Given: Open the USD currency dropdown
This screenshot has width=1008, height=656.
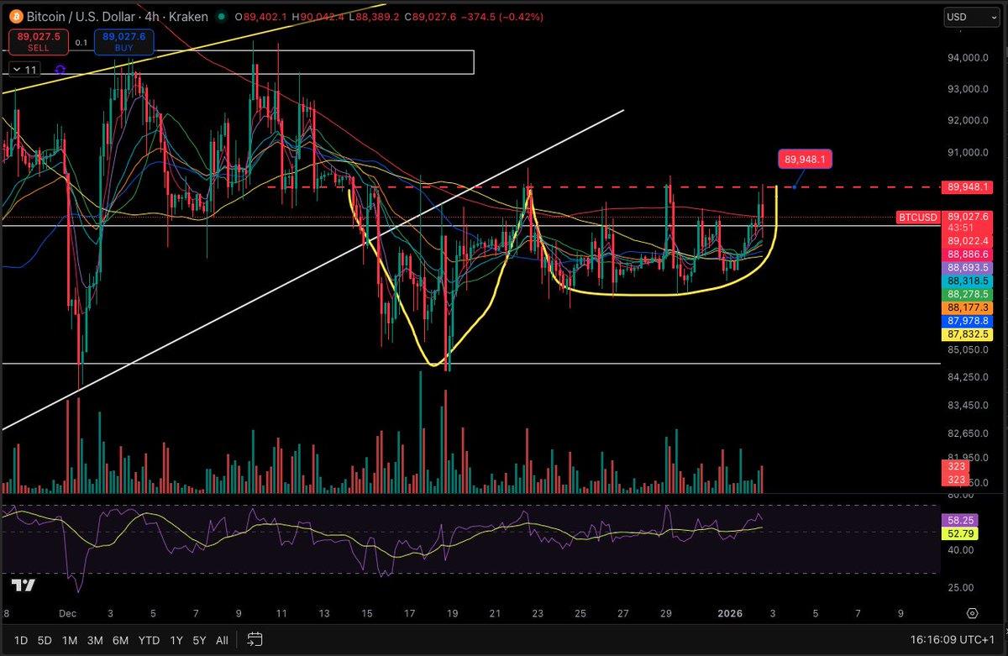Looking at the screenshot, I should [x=971, y=17].
